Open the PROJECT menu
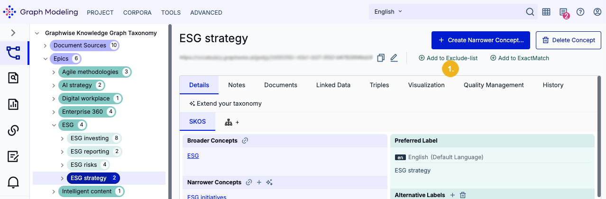Image resolution: width=606 pixels, height=199 pixels. [100, 13]
